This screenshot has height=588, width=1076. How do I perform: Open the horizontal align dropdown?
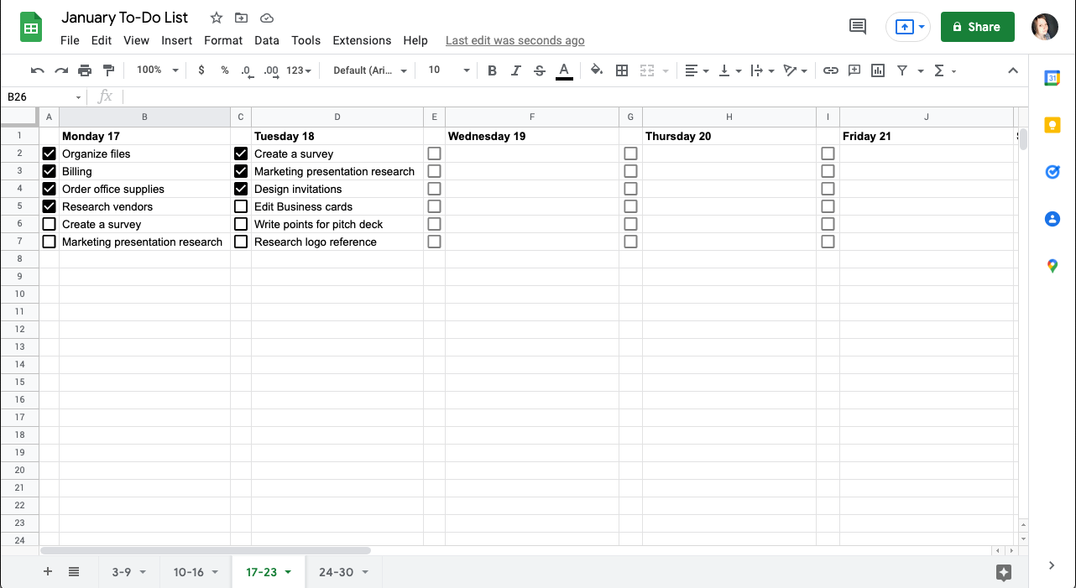coord(696,70)
